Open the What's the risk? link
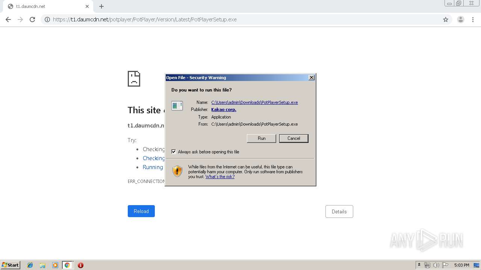Image resolution: width=481 pixels, height=270 pixels. [x=220, y=177]
